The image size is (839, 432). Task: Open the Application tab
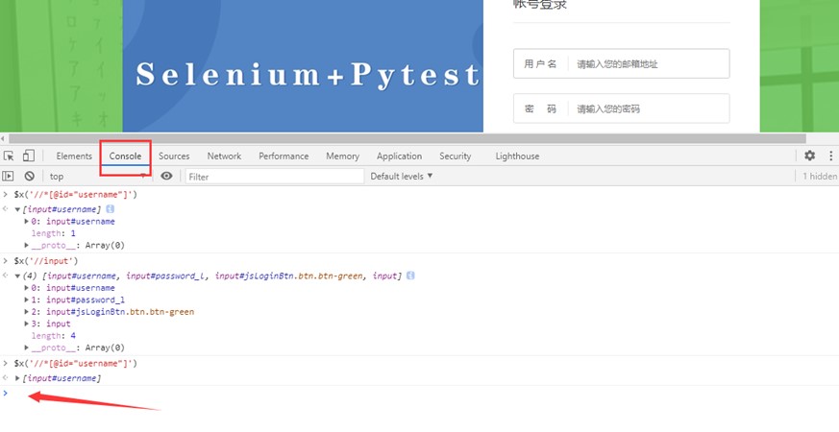[x=399, y=156]
